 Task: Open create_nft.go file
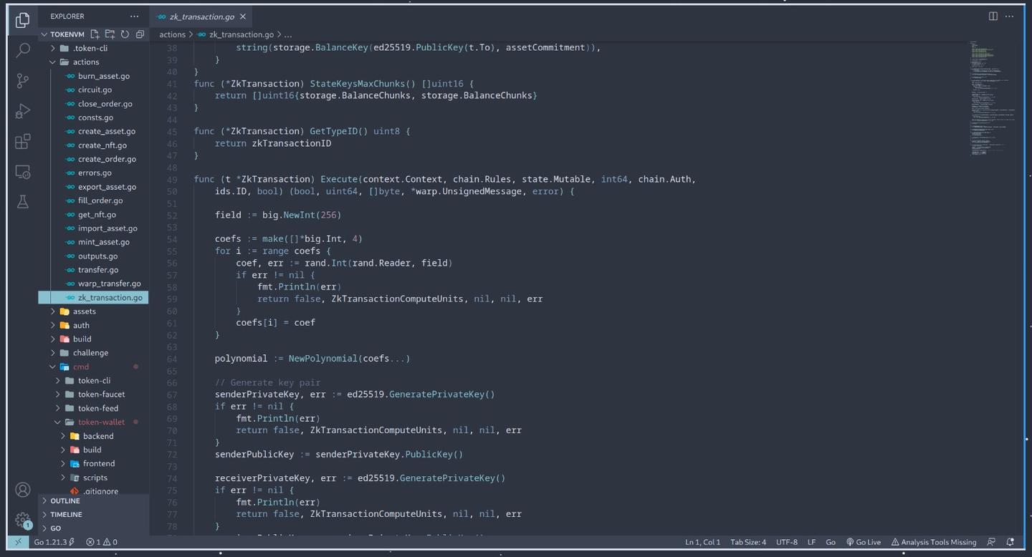93,145
